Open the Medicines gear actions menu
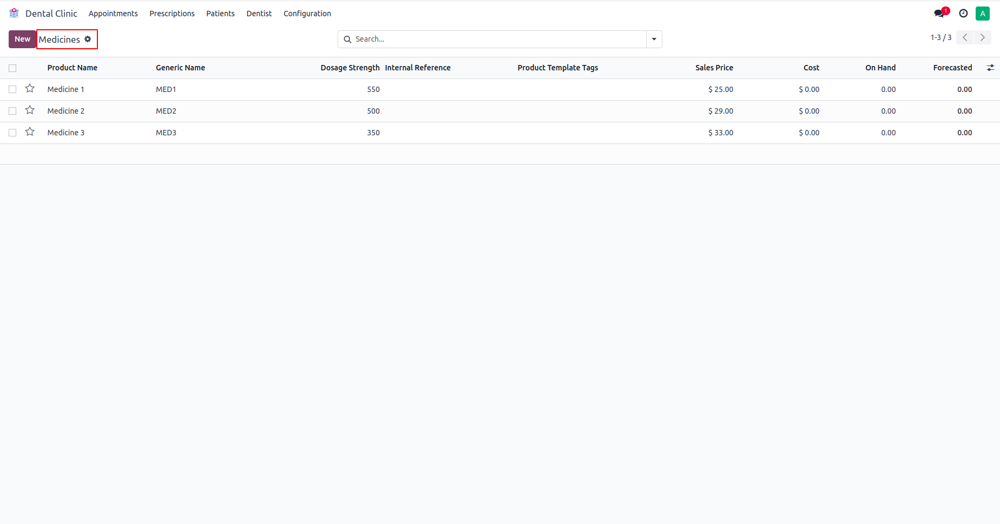 [88, 39]
